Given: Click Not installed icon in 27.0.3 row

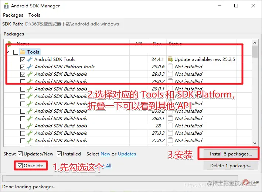Looking at the screenshot, I should [x=170, y=133].
